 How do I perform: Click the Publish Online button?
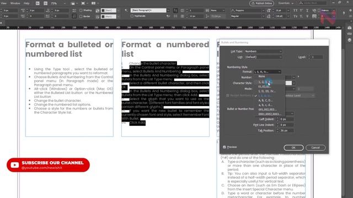(x=261, y=3)
